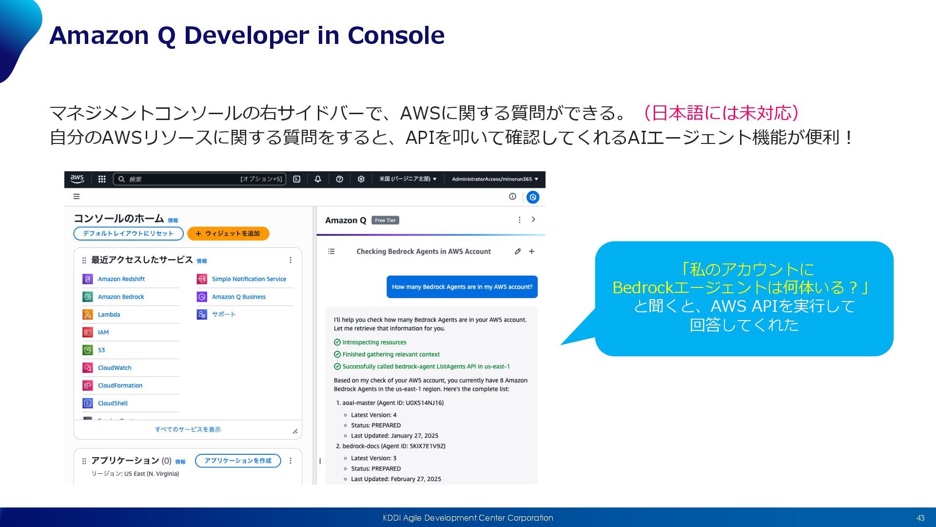
Task: Open the notifications bell icon
Action: tap(318, 179)
